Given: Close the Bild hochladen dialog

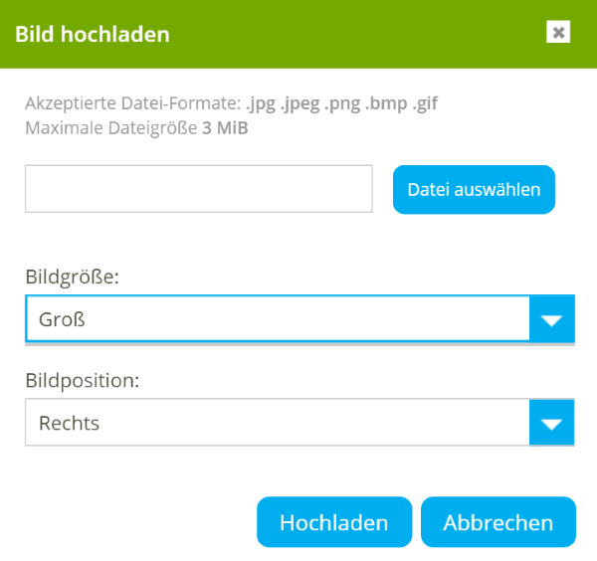Looking at the screenshot, I should [558, 33].
